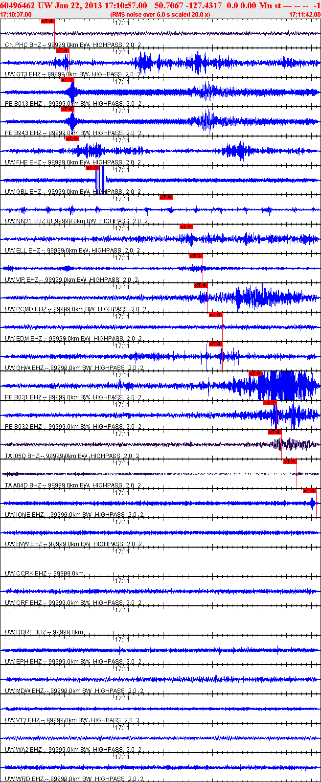321x782 pixels.
Task: Click the red pick flag on the CN PHC trace
Action: tap(47, 21)
